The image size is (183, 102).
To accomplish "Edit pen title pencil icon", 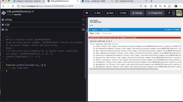I will pyautogui.click(x=33, y=11).
